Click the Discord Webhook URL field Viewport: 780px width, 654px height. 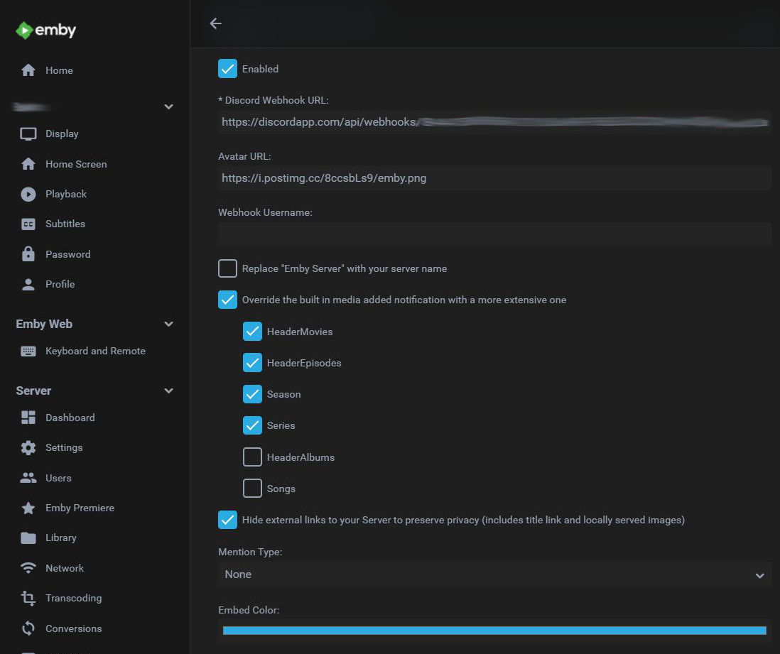tap(494, 122)
